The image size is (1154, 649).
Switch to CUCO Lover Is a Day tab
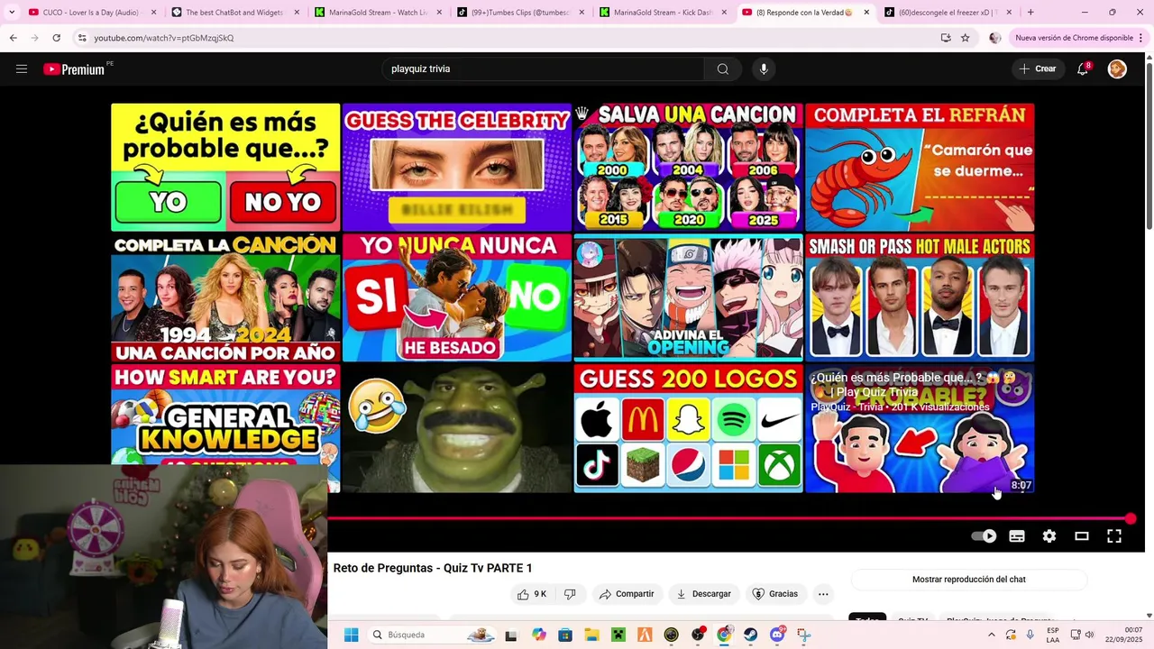[90, 13]
